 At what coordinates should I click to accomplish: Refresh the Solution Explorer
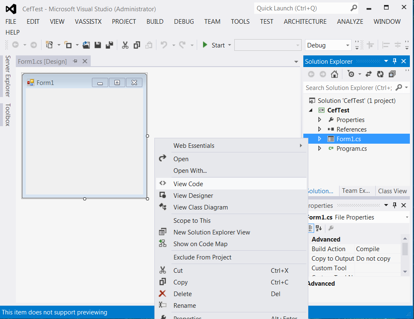click(380, 74)
